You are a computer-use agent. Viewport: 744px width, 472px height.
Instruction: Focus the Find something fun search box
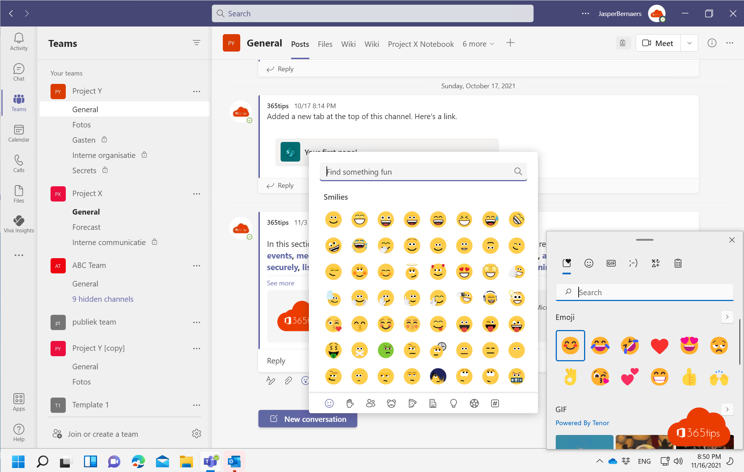pyautogui.click(x=423, y=172)
